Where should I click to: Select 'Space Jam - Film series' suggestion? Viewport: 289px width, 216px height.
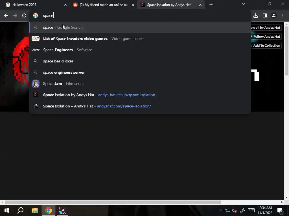pos(140,83)
